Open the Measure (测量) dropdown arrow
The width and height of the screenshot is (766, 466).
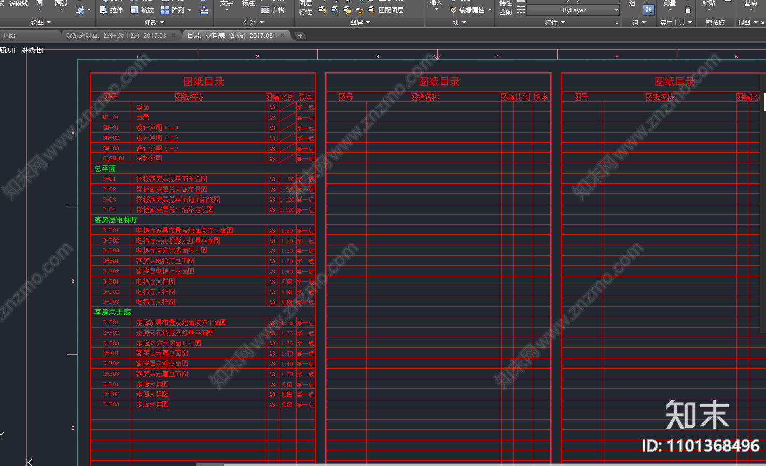[670, 10]
